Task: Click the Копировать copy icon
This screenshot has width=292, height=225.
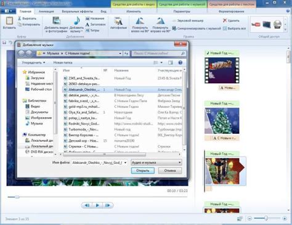Action: [20, 25]
